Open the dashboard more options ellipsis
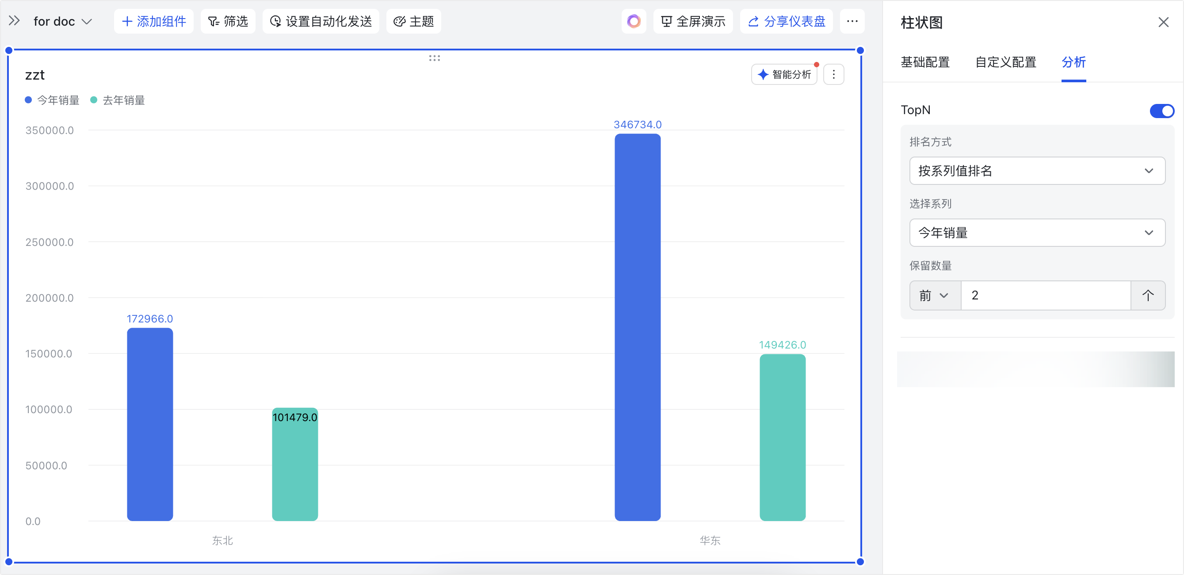Screen dimensions: 1184x575 tap(852, 21)
